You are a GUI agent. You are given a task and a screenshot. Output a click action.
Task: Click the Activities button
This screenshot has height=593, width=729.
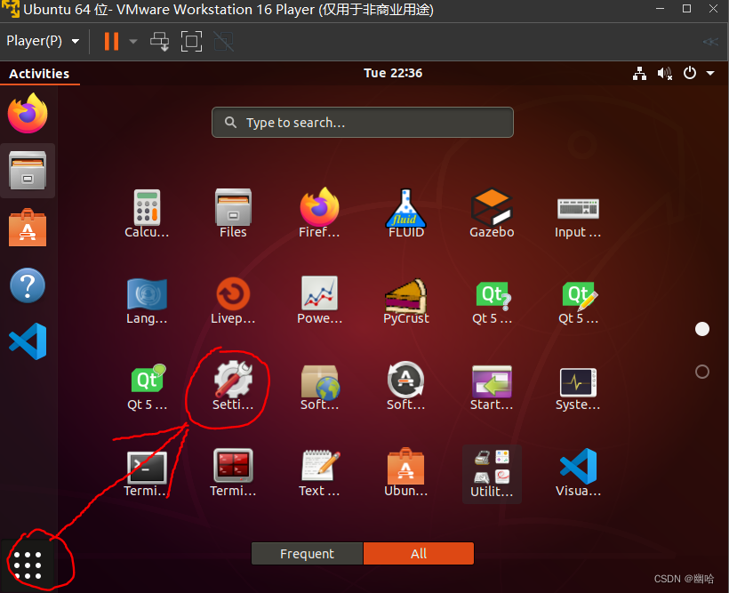[x=39, y=74]
